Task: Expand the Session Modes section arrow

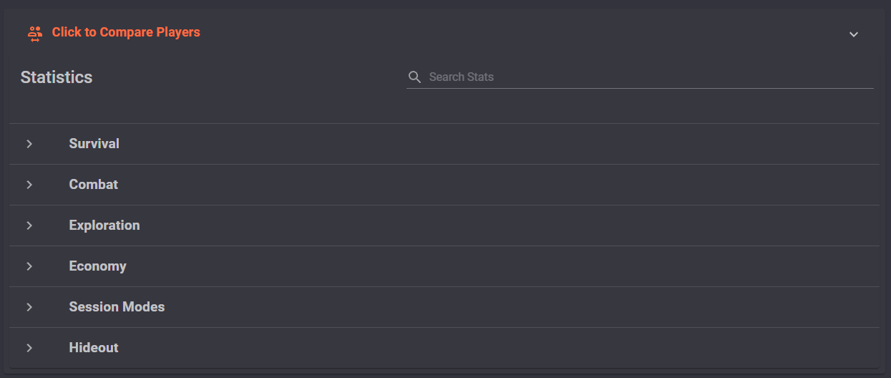Action: 29,307
